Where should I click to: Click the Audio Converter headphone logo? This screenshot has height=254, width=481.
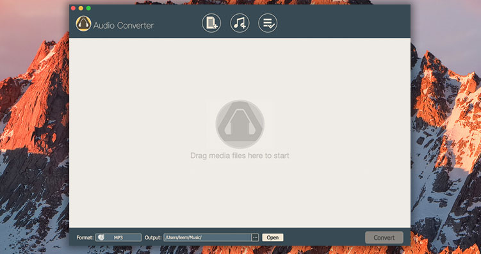(x=83, y=24)
